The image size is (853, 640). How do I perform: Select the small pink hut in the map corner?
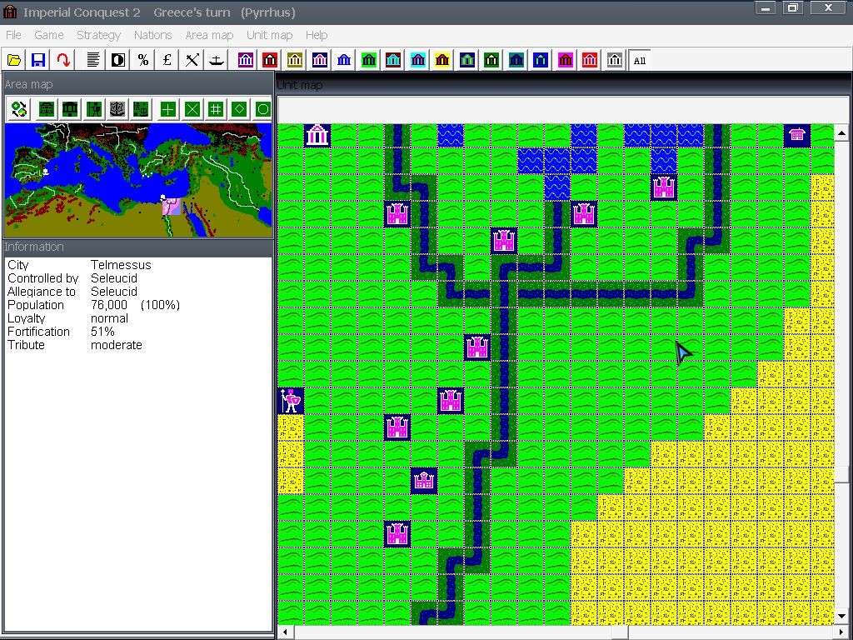tap(797, 135)
